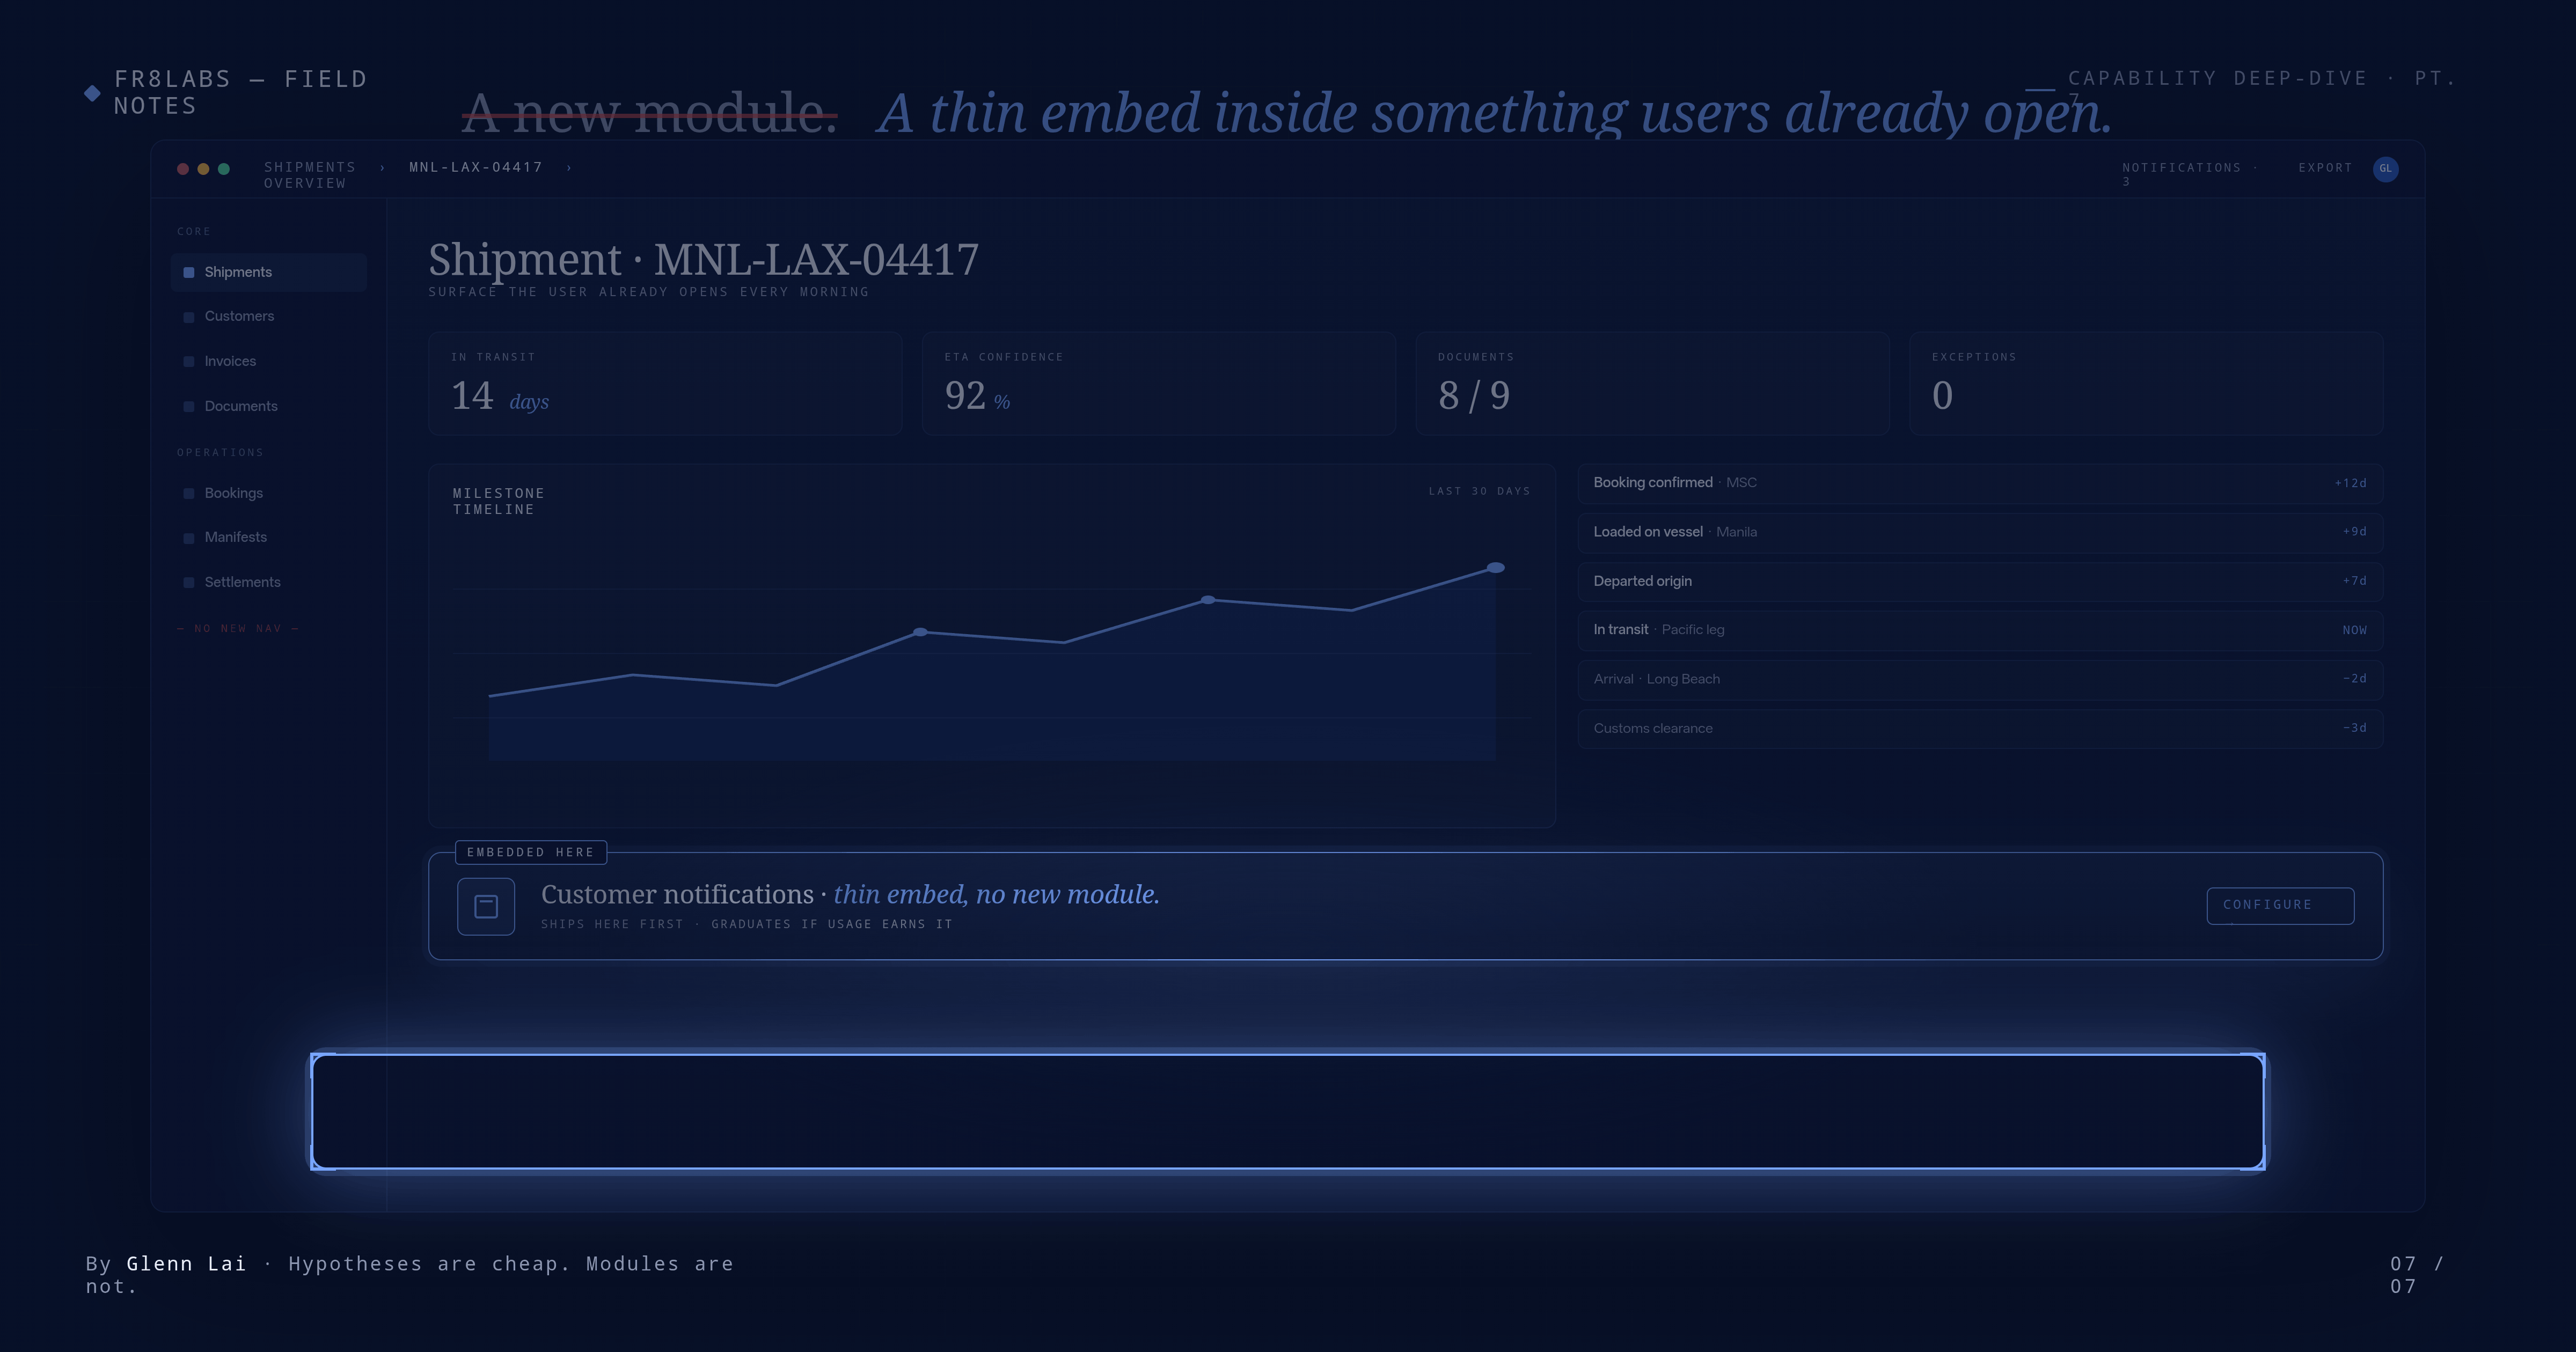Click the FR8LABS diamond logo
This screenshot has width=2576, height=1352.
92,93
